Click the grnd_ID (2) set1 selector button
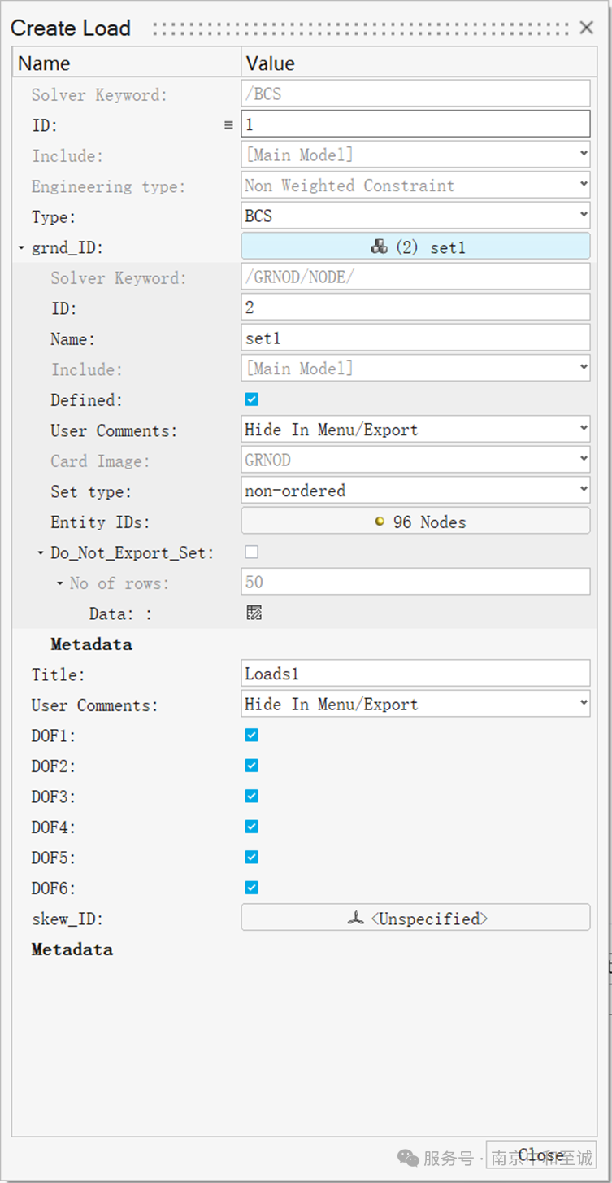Viewport: 612px width, 1183px height. (416, 247)
